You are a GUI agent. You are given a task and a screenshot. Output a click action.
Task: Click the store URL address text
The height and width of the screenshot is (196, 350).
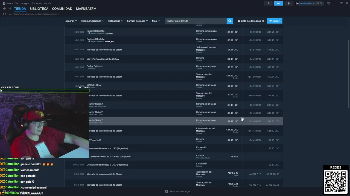[36, 14]
